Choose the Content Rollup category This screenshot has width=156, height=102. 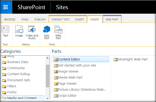[x=19, y=74]
